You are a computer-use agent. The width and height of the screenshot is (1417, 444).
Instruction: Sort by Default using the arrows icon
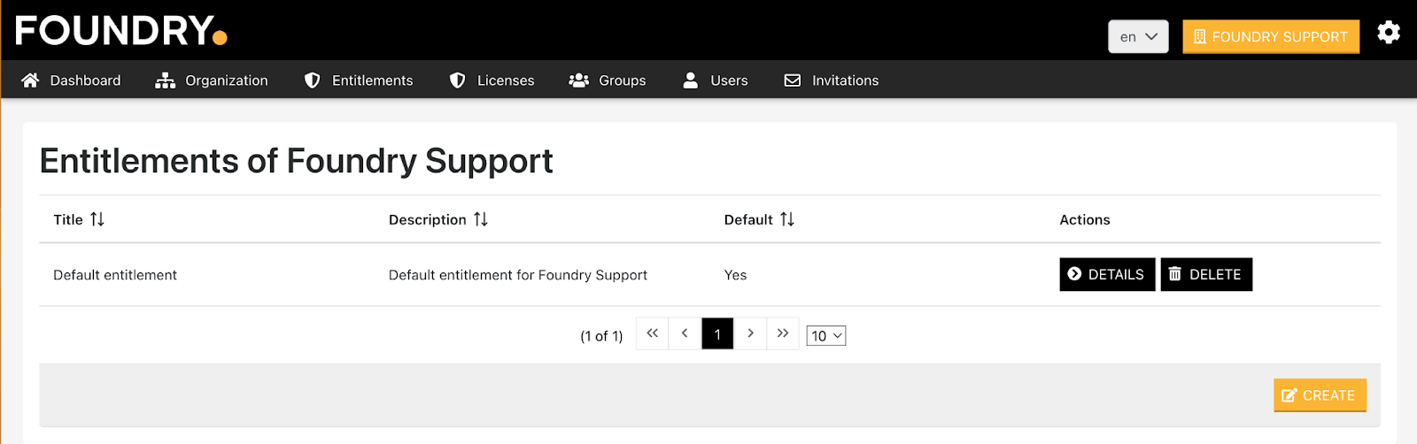tap(787, 219)
